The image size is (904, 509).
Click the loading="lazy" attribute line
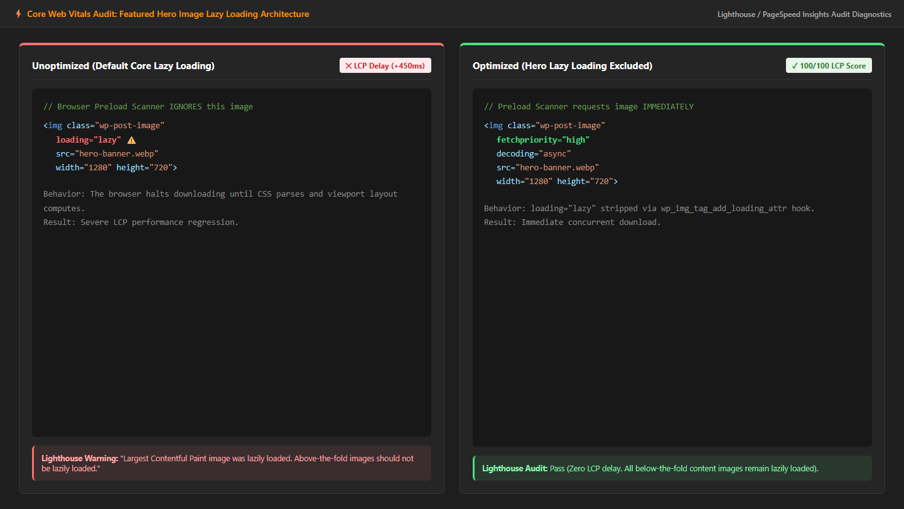(89, 140)
